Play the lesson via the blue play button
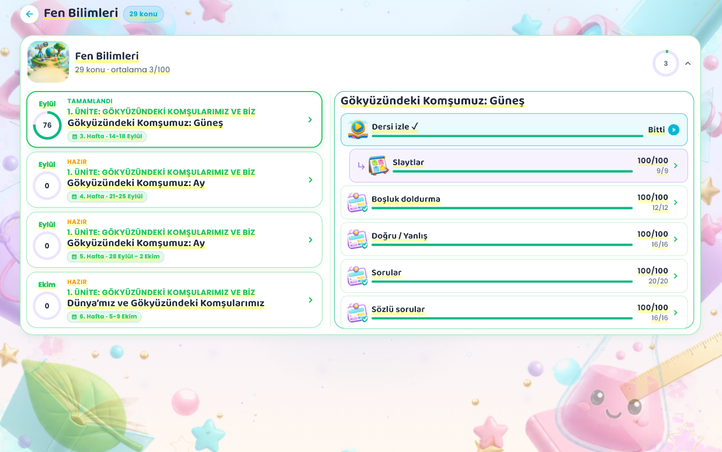 674,129
